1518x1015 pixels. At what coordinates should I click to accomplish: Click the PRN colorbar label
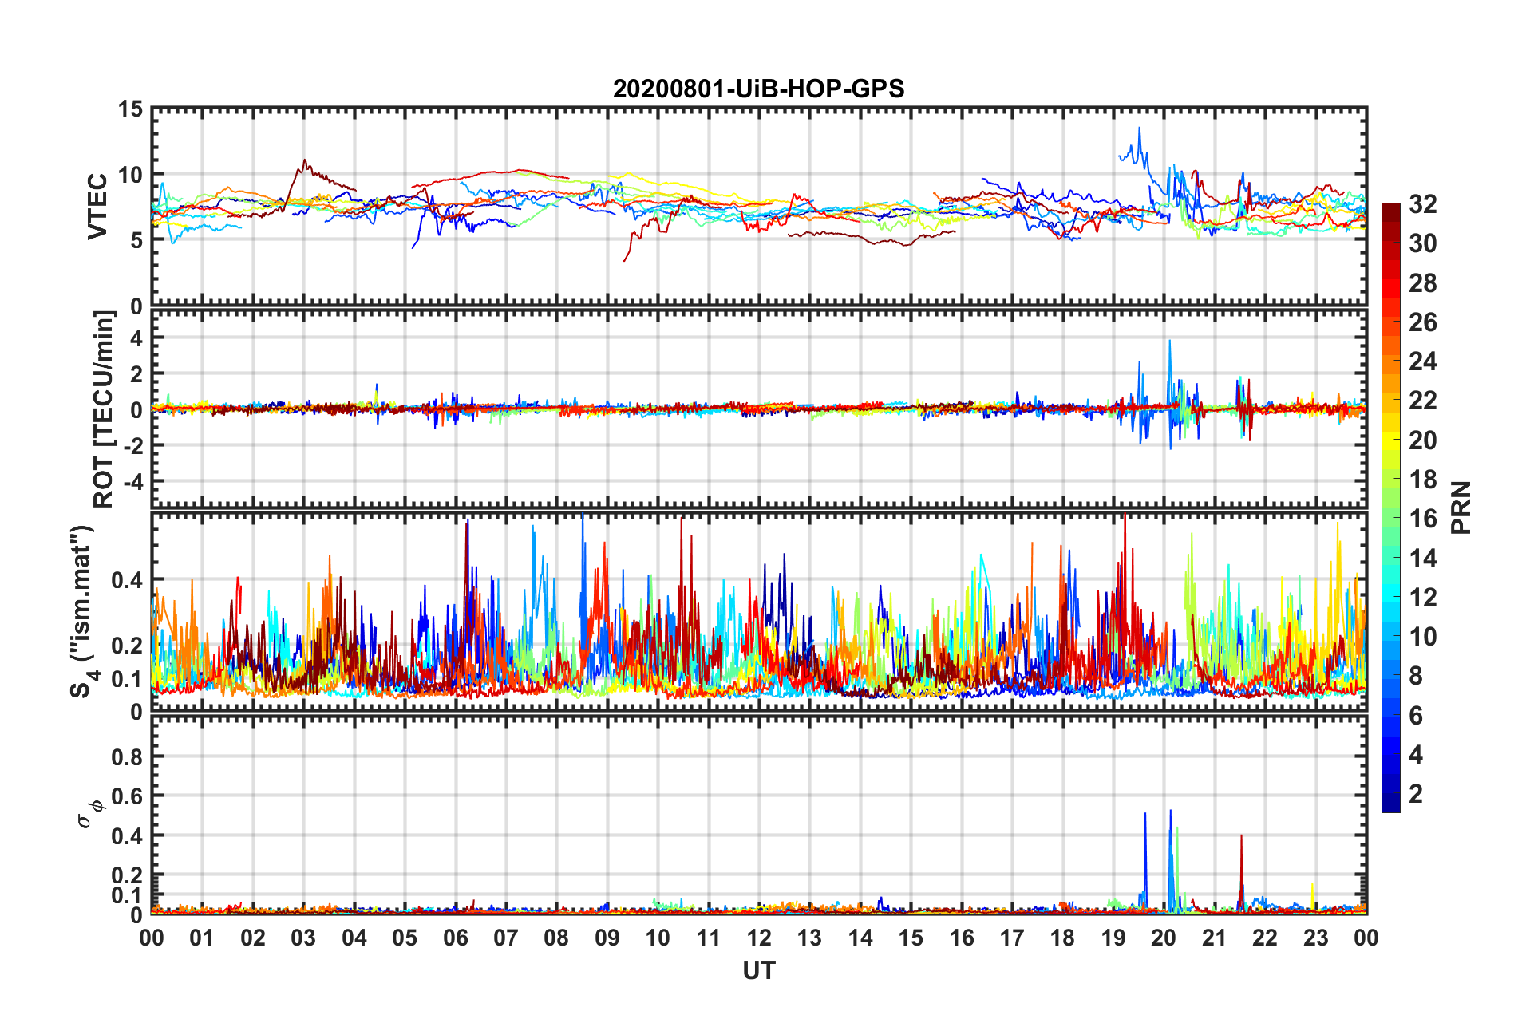click(1461, 507)
